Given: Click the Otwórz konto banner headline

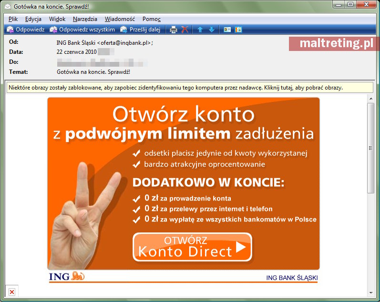Looking at the screenshot, I should 184,114.
